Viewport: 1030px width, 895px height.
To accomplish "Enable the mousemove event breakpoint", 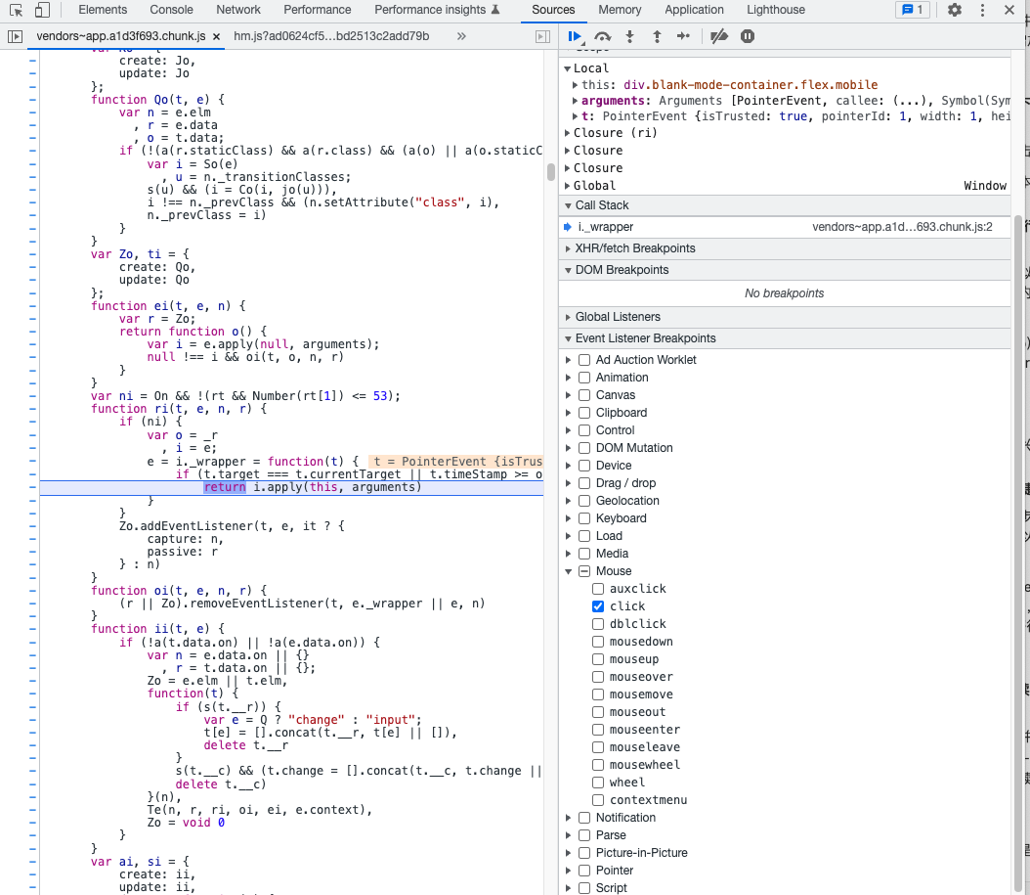I will tap(598, 694).
